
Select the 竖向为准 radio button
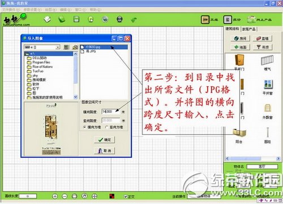pyautogui.click(x=107, y=127)
